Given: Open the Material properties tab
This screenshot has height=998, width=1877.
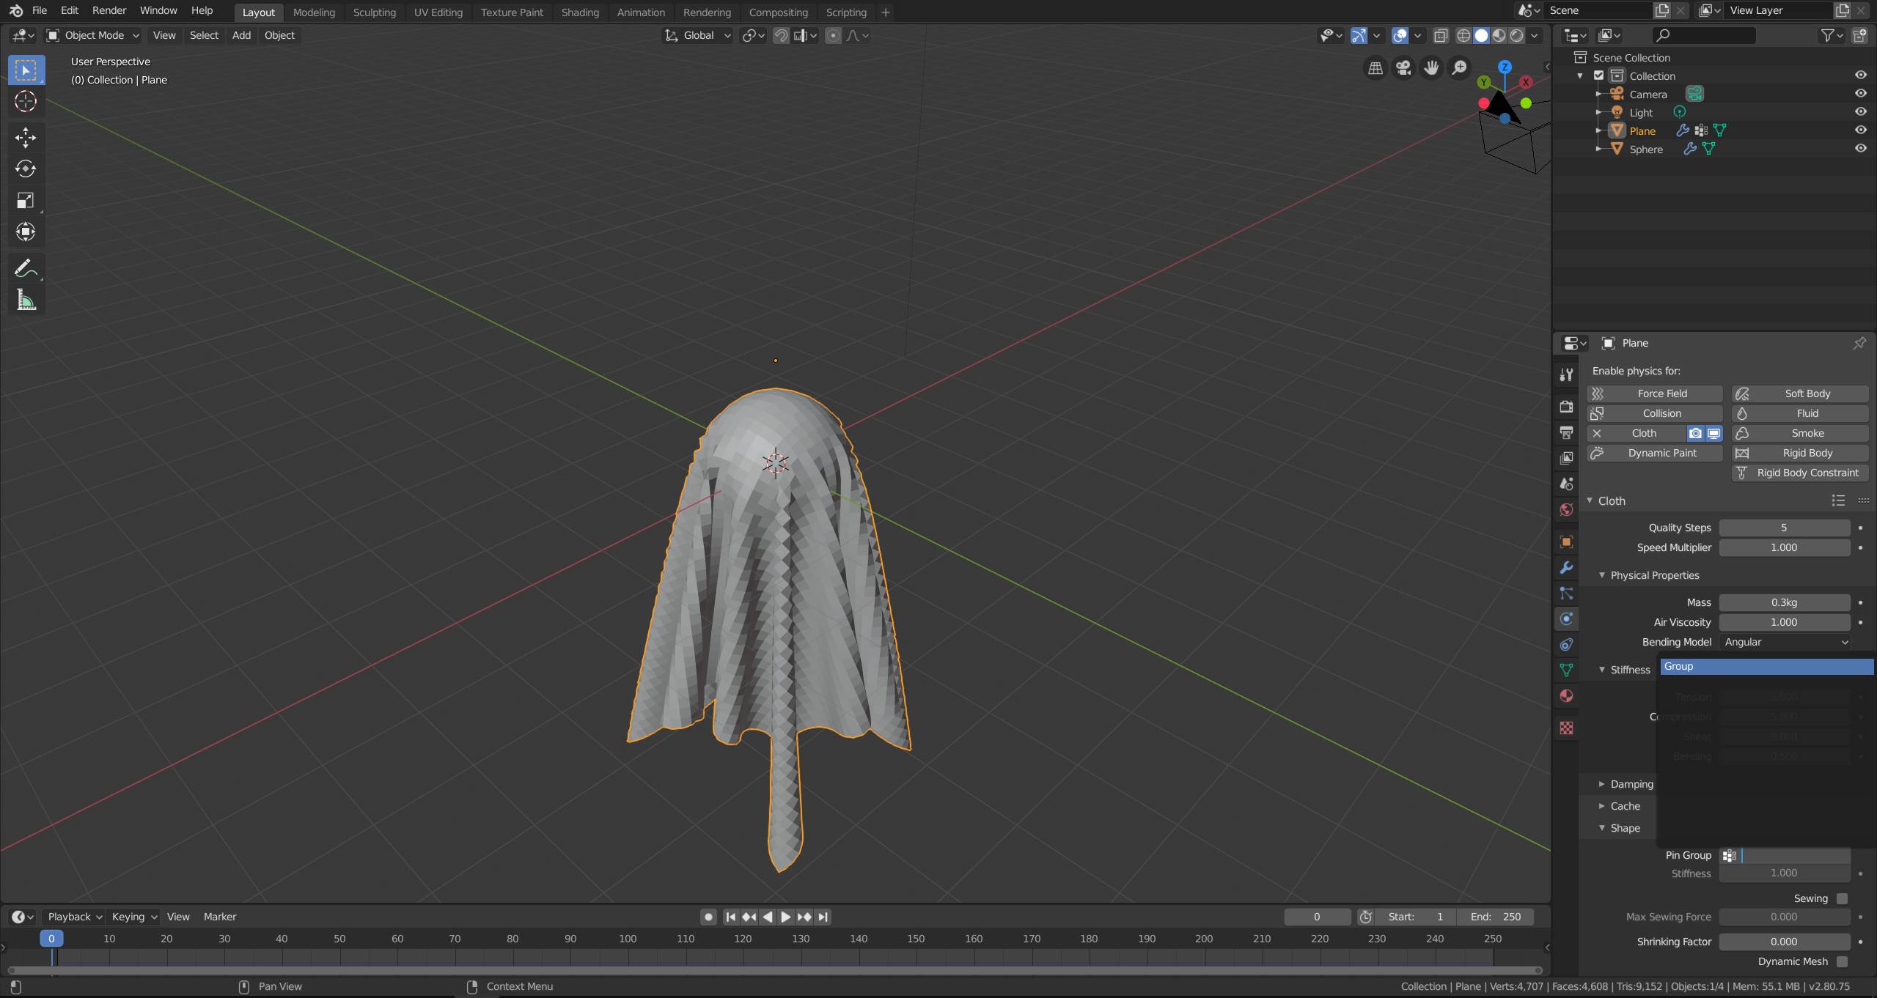Looking at the screenshot, I should coord(1566,696).
